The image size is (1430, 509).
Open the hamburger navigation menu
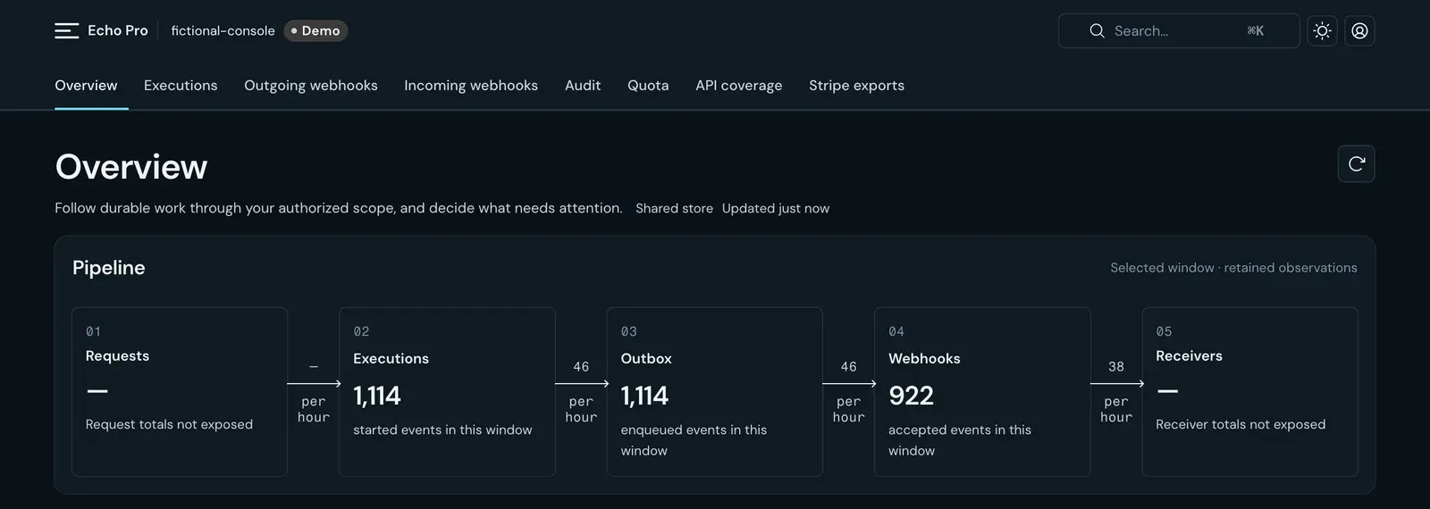tap(66, 30)
